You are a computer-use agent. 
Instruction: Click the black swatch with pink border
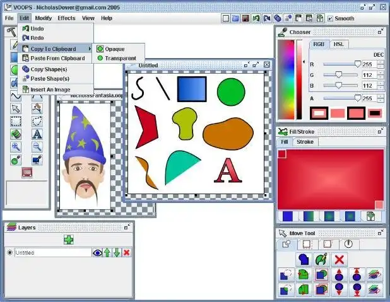click(375, 113)
